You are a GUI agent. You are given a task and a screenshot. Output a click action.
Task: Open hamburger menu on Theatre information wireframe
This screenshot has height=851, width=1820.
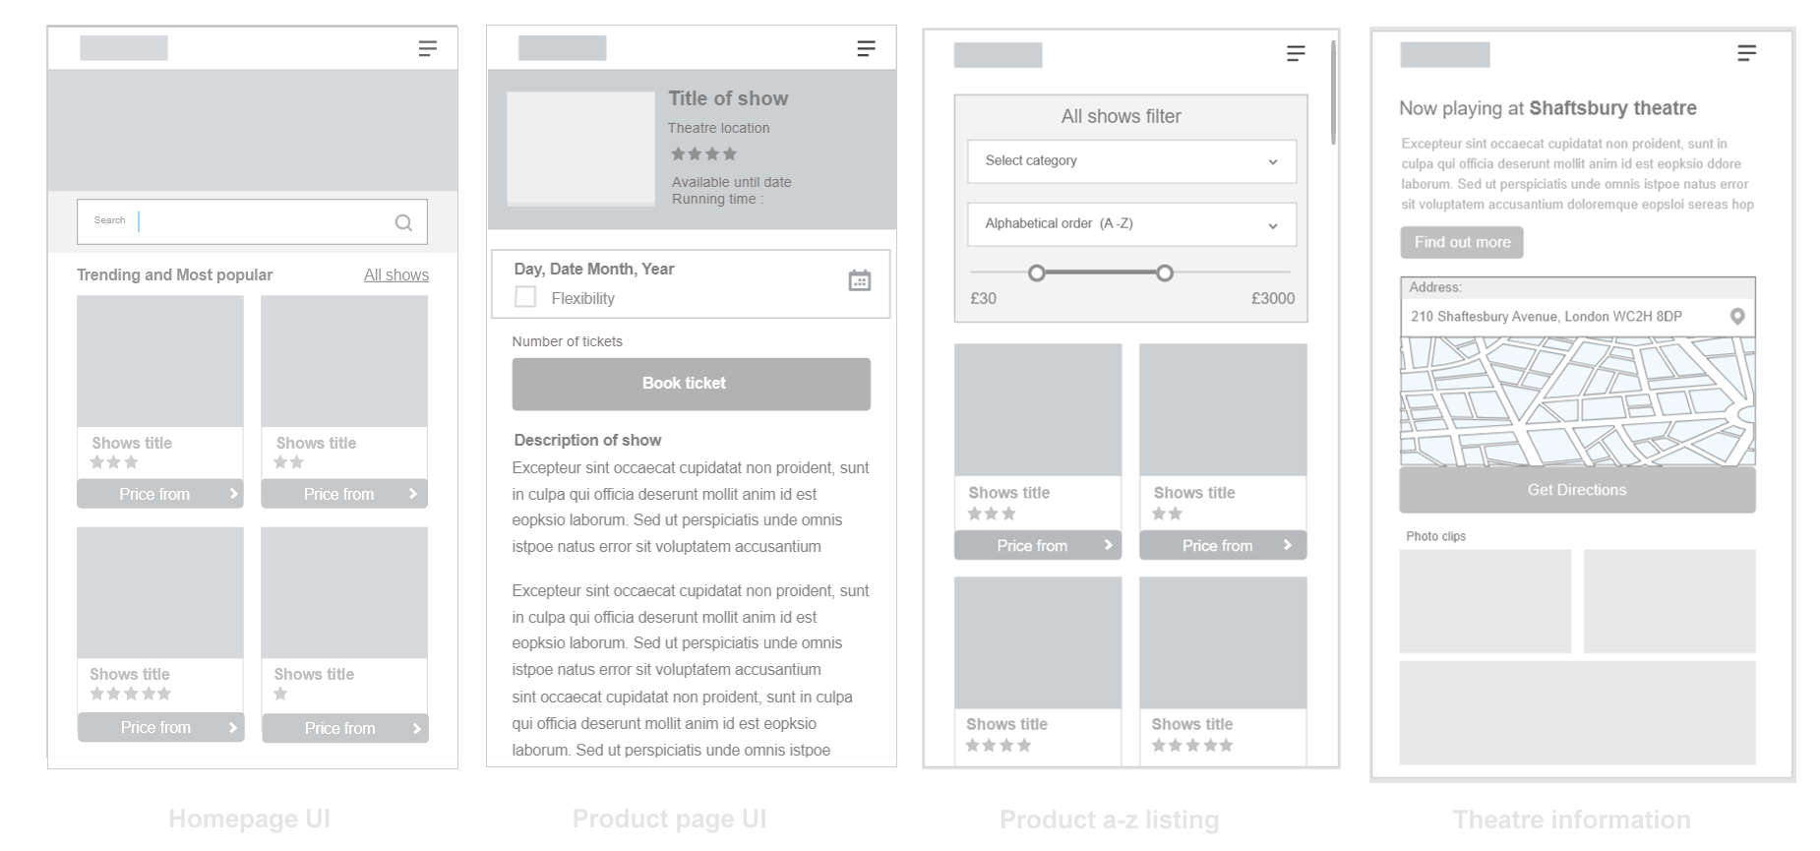point(1746,53)
